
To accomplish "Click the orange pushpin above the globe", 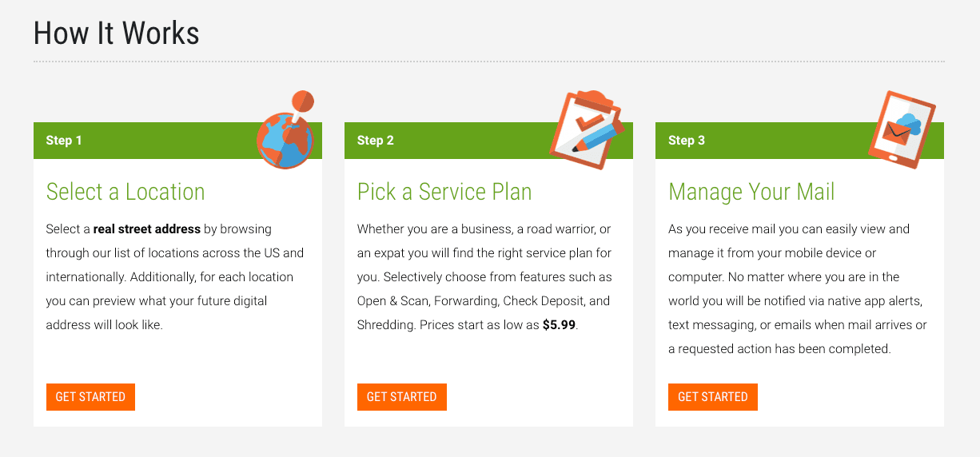I will [303, 102].
